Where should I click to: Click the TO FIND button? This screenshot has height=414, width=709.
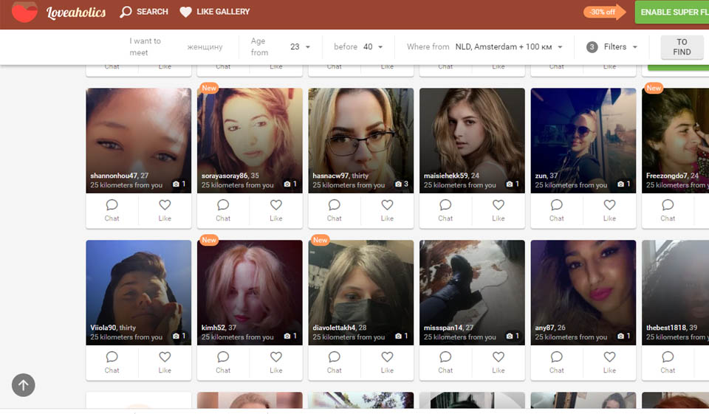click(681, 47)
